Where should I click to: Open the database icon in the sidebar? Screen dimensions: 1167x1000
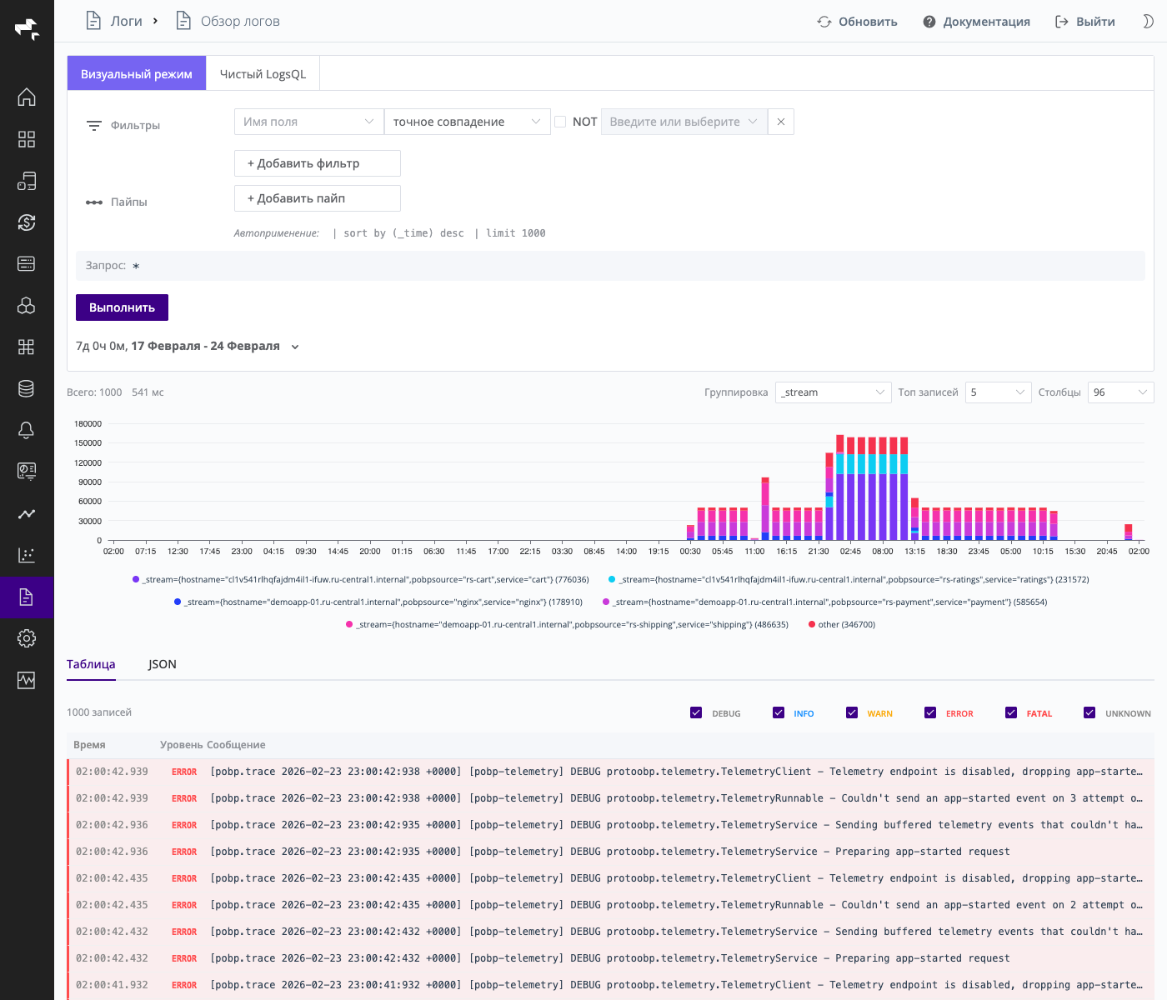click(x=27, y=388)
